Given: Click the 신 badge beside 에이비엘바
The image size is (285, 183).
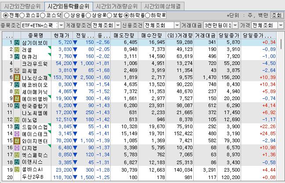Looking at the screenshot, I should click(17, 99).
